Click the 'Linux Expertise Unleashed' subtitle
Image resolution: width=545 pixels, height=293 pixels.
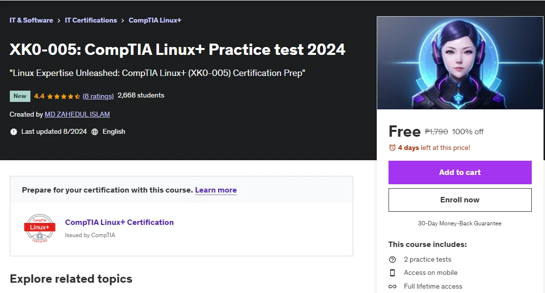[x=157, y=73]
